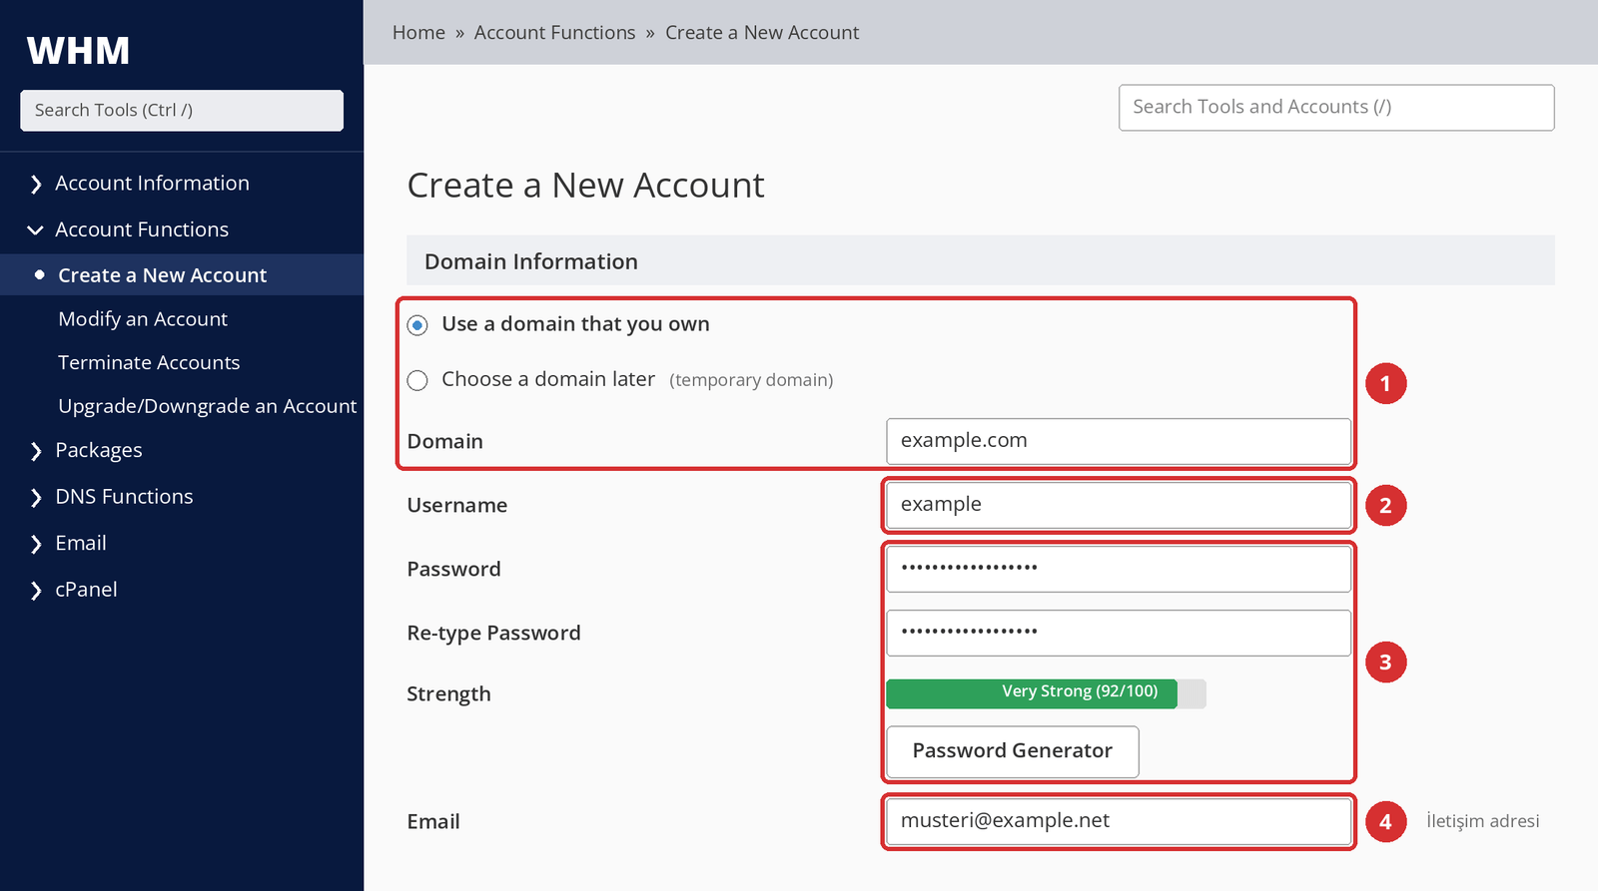Viewport: 1598px width, 891px height.
Task: Expand DNS Functions section
Action: (111, 497)
